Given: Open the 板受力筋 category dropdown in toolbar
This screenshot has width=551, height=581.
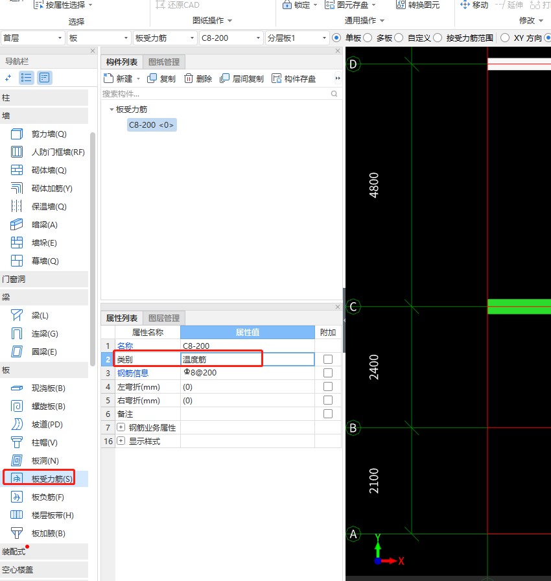Looking at the screenshot, I should coord(165,38).
